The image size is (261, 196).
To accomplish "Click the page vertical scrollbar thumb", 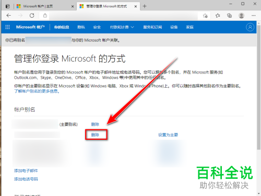I will click(x=259, y=87).
